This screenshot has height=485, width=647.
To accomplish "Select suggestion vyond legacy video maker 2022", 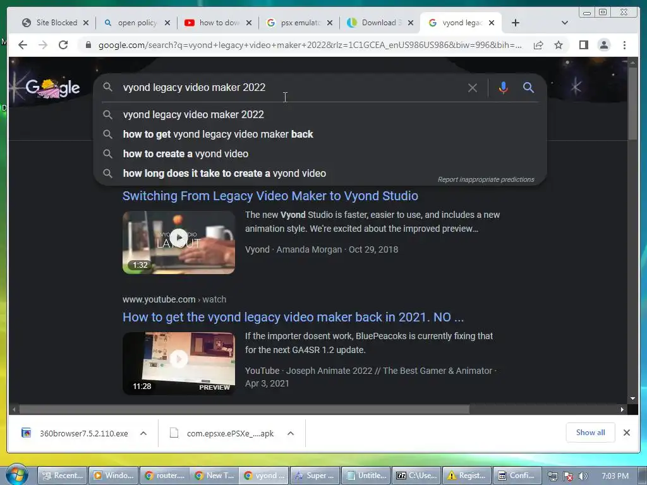I will (x=320, y=115).
